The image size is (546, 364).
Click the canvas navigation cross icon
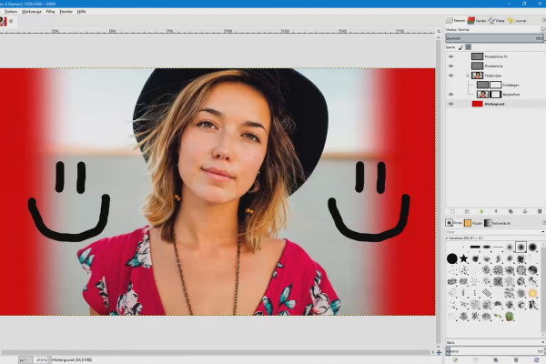coord(439,352)
